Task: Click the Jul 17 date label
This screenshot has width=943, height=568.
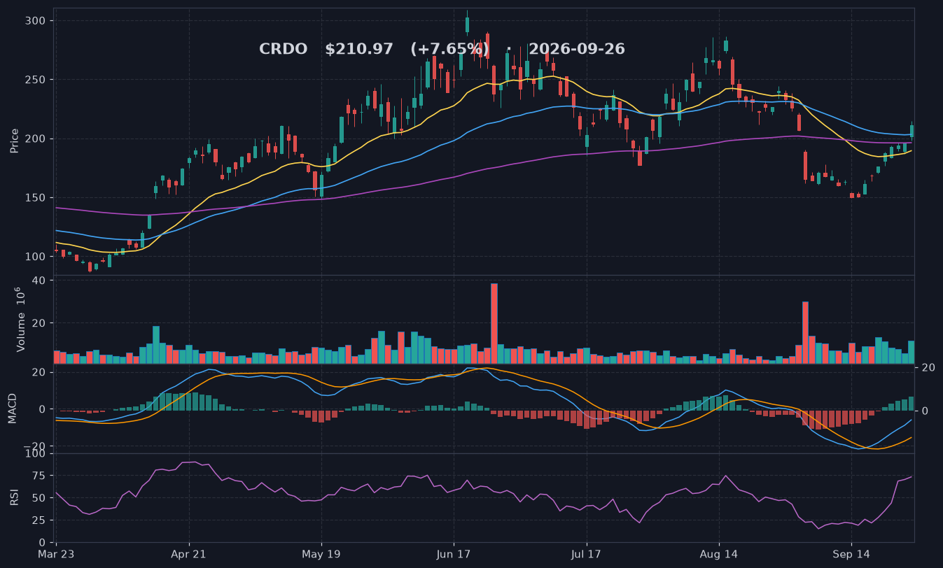Action: 586,553
